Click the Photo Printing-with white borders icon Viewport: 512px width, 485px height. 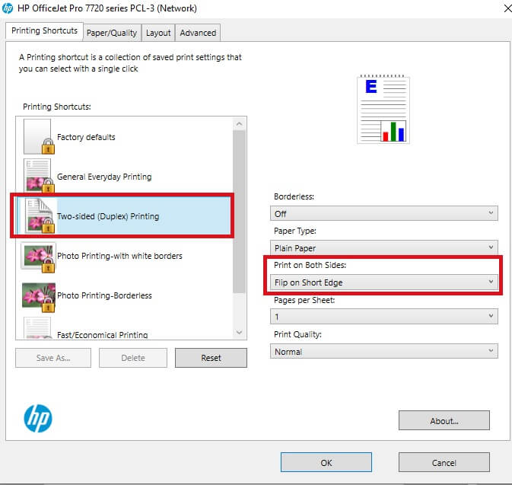(x=38, y=257)
